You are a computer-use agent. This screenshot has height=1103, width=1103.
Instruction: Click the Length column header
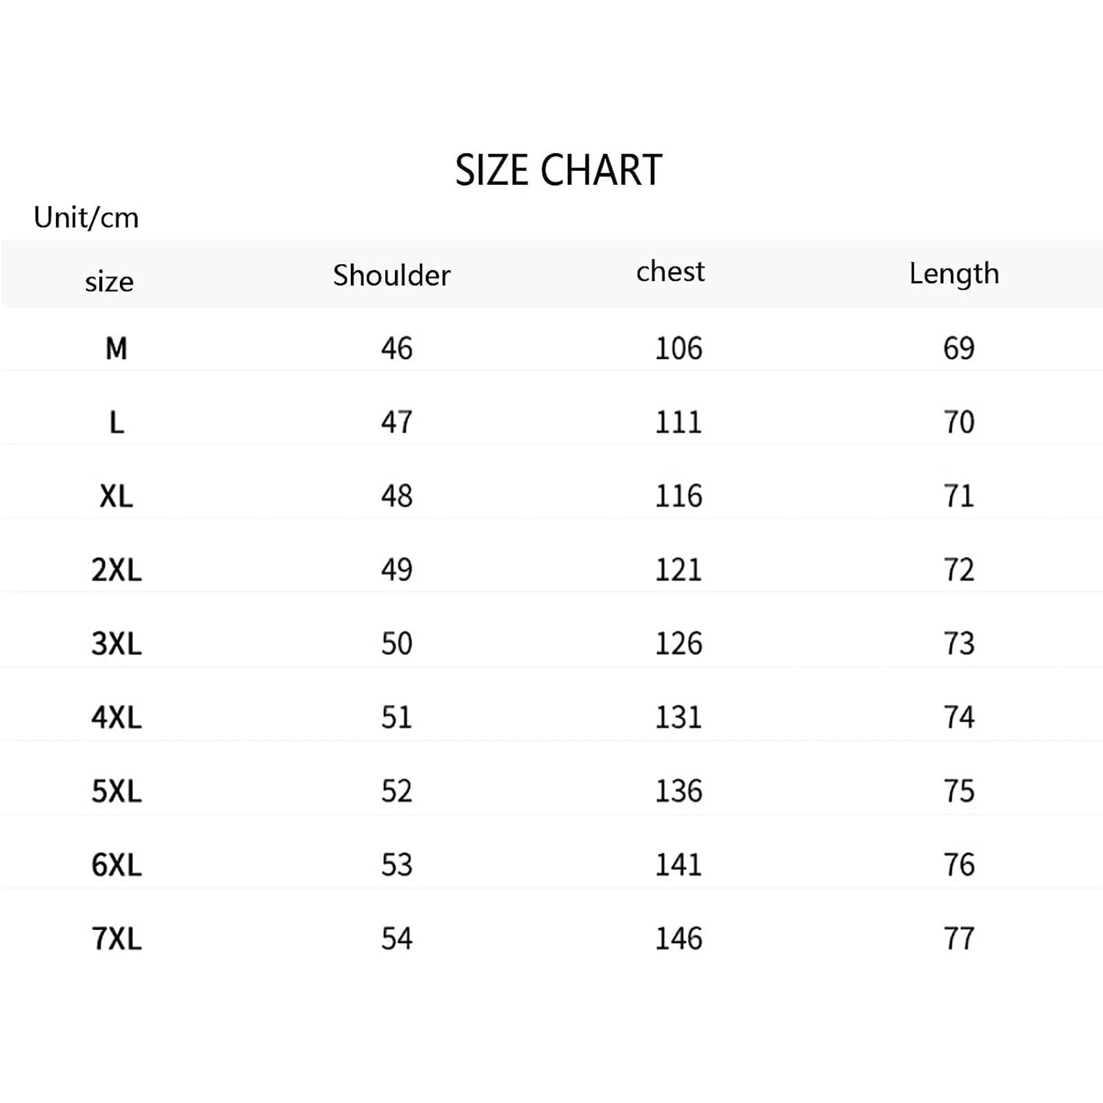point(954,274)
